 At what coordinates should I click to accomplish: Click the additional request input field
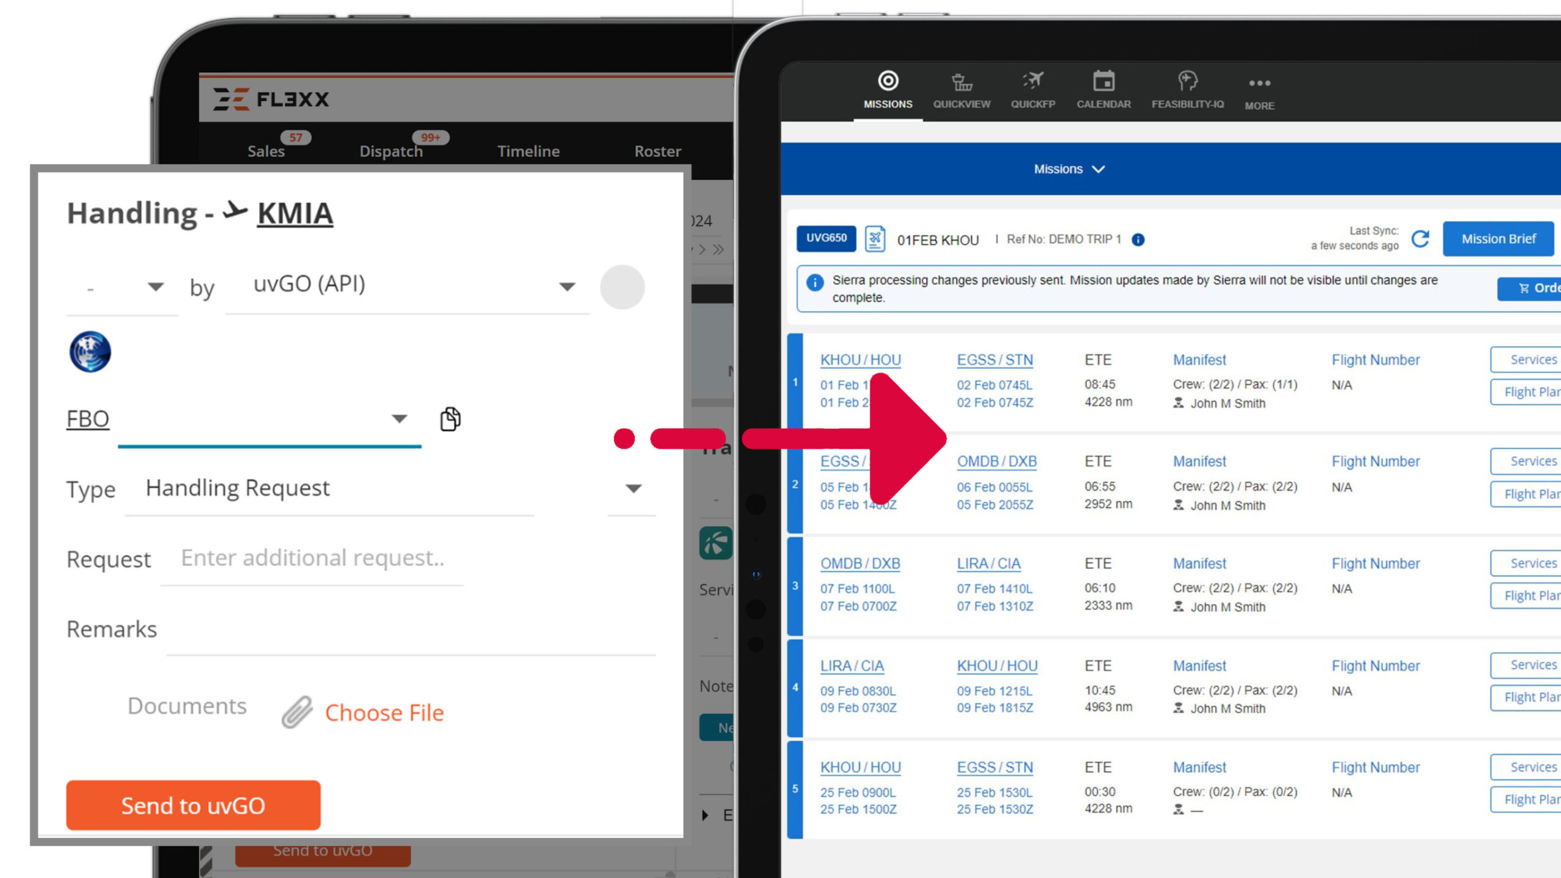click(x=312, y=558)
